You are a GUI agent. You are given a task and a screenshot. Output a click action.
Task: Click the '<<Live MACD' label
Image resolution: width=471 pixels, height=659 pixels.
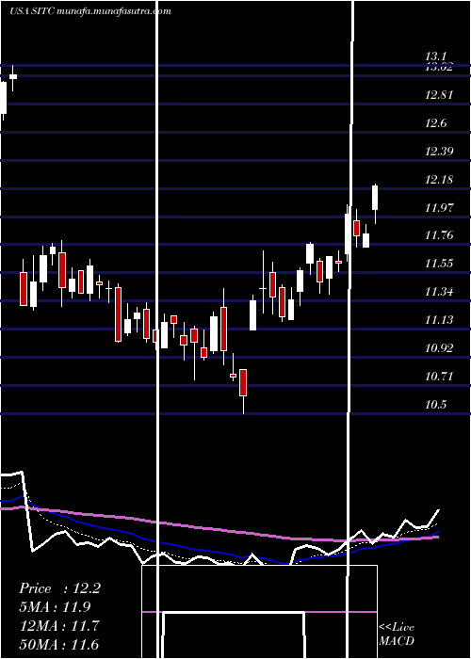pyautogui.click(x=397, y=634)
